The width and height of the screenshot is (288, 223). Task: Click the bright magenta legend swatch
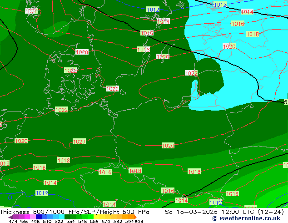[27, 217]
